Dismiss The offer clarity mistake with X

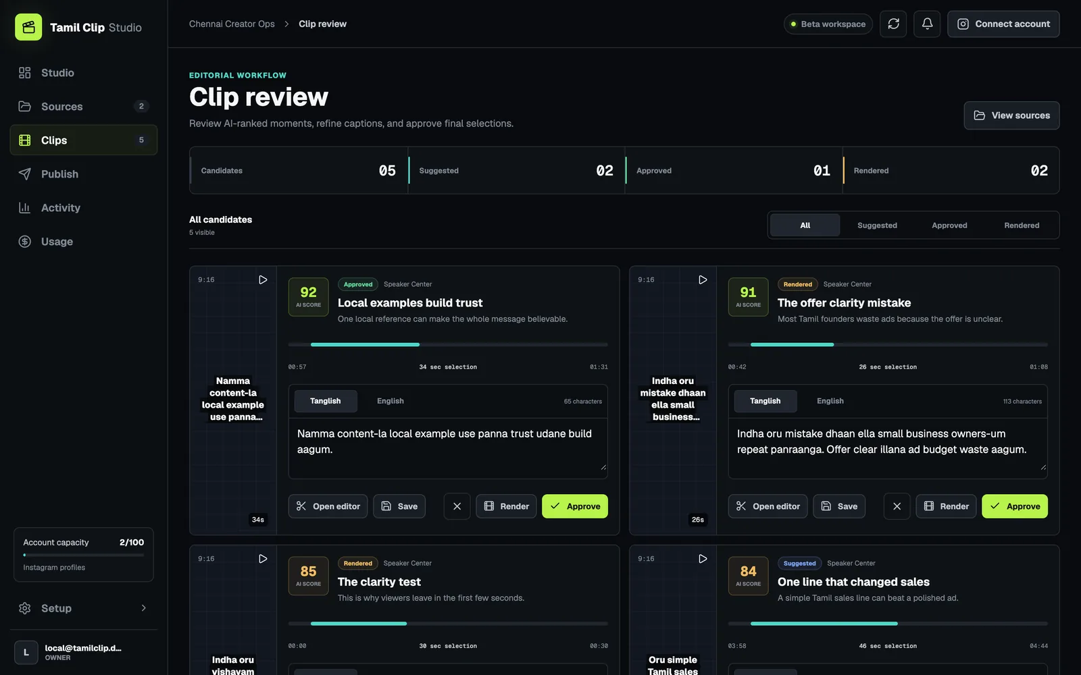coord(897,506)
